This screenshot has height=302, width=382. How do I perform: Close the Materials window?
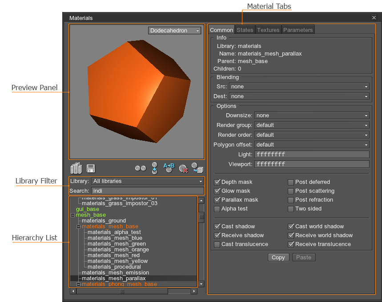coord(374,17)
